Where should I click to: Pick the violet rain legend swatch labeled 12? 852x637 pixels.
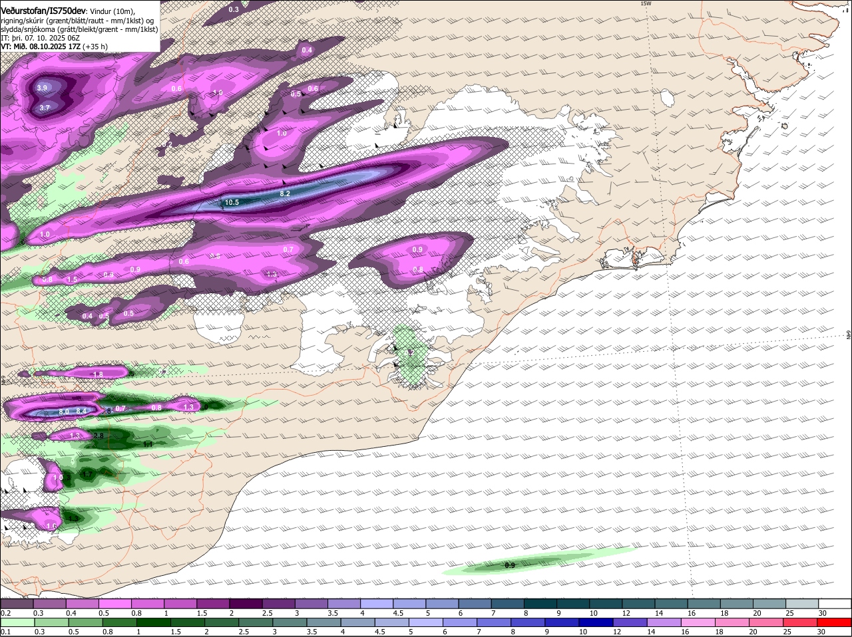(630, 623)
